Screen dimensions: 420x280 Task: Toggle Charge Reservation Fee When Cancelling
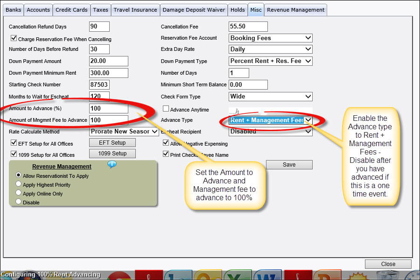pyautogui.click(x=14, y=38)
